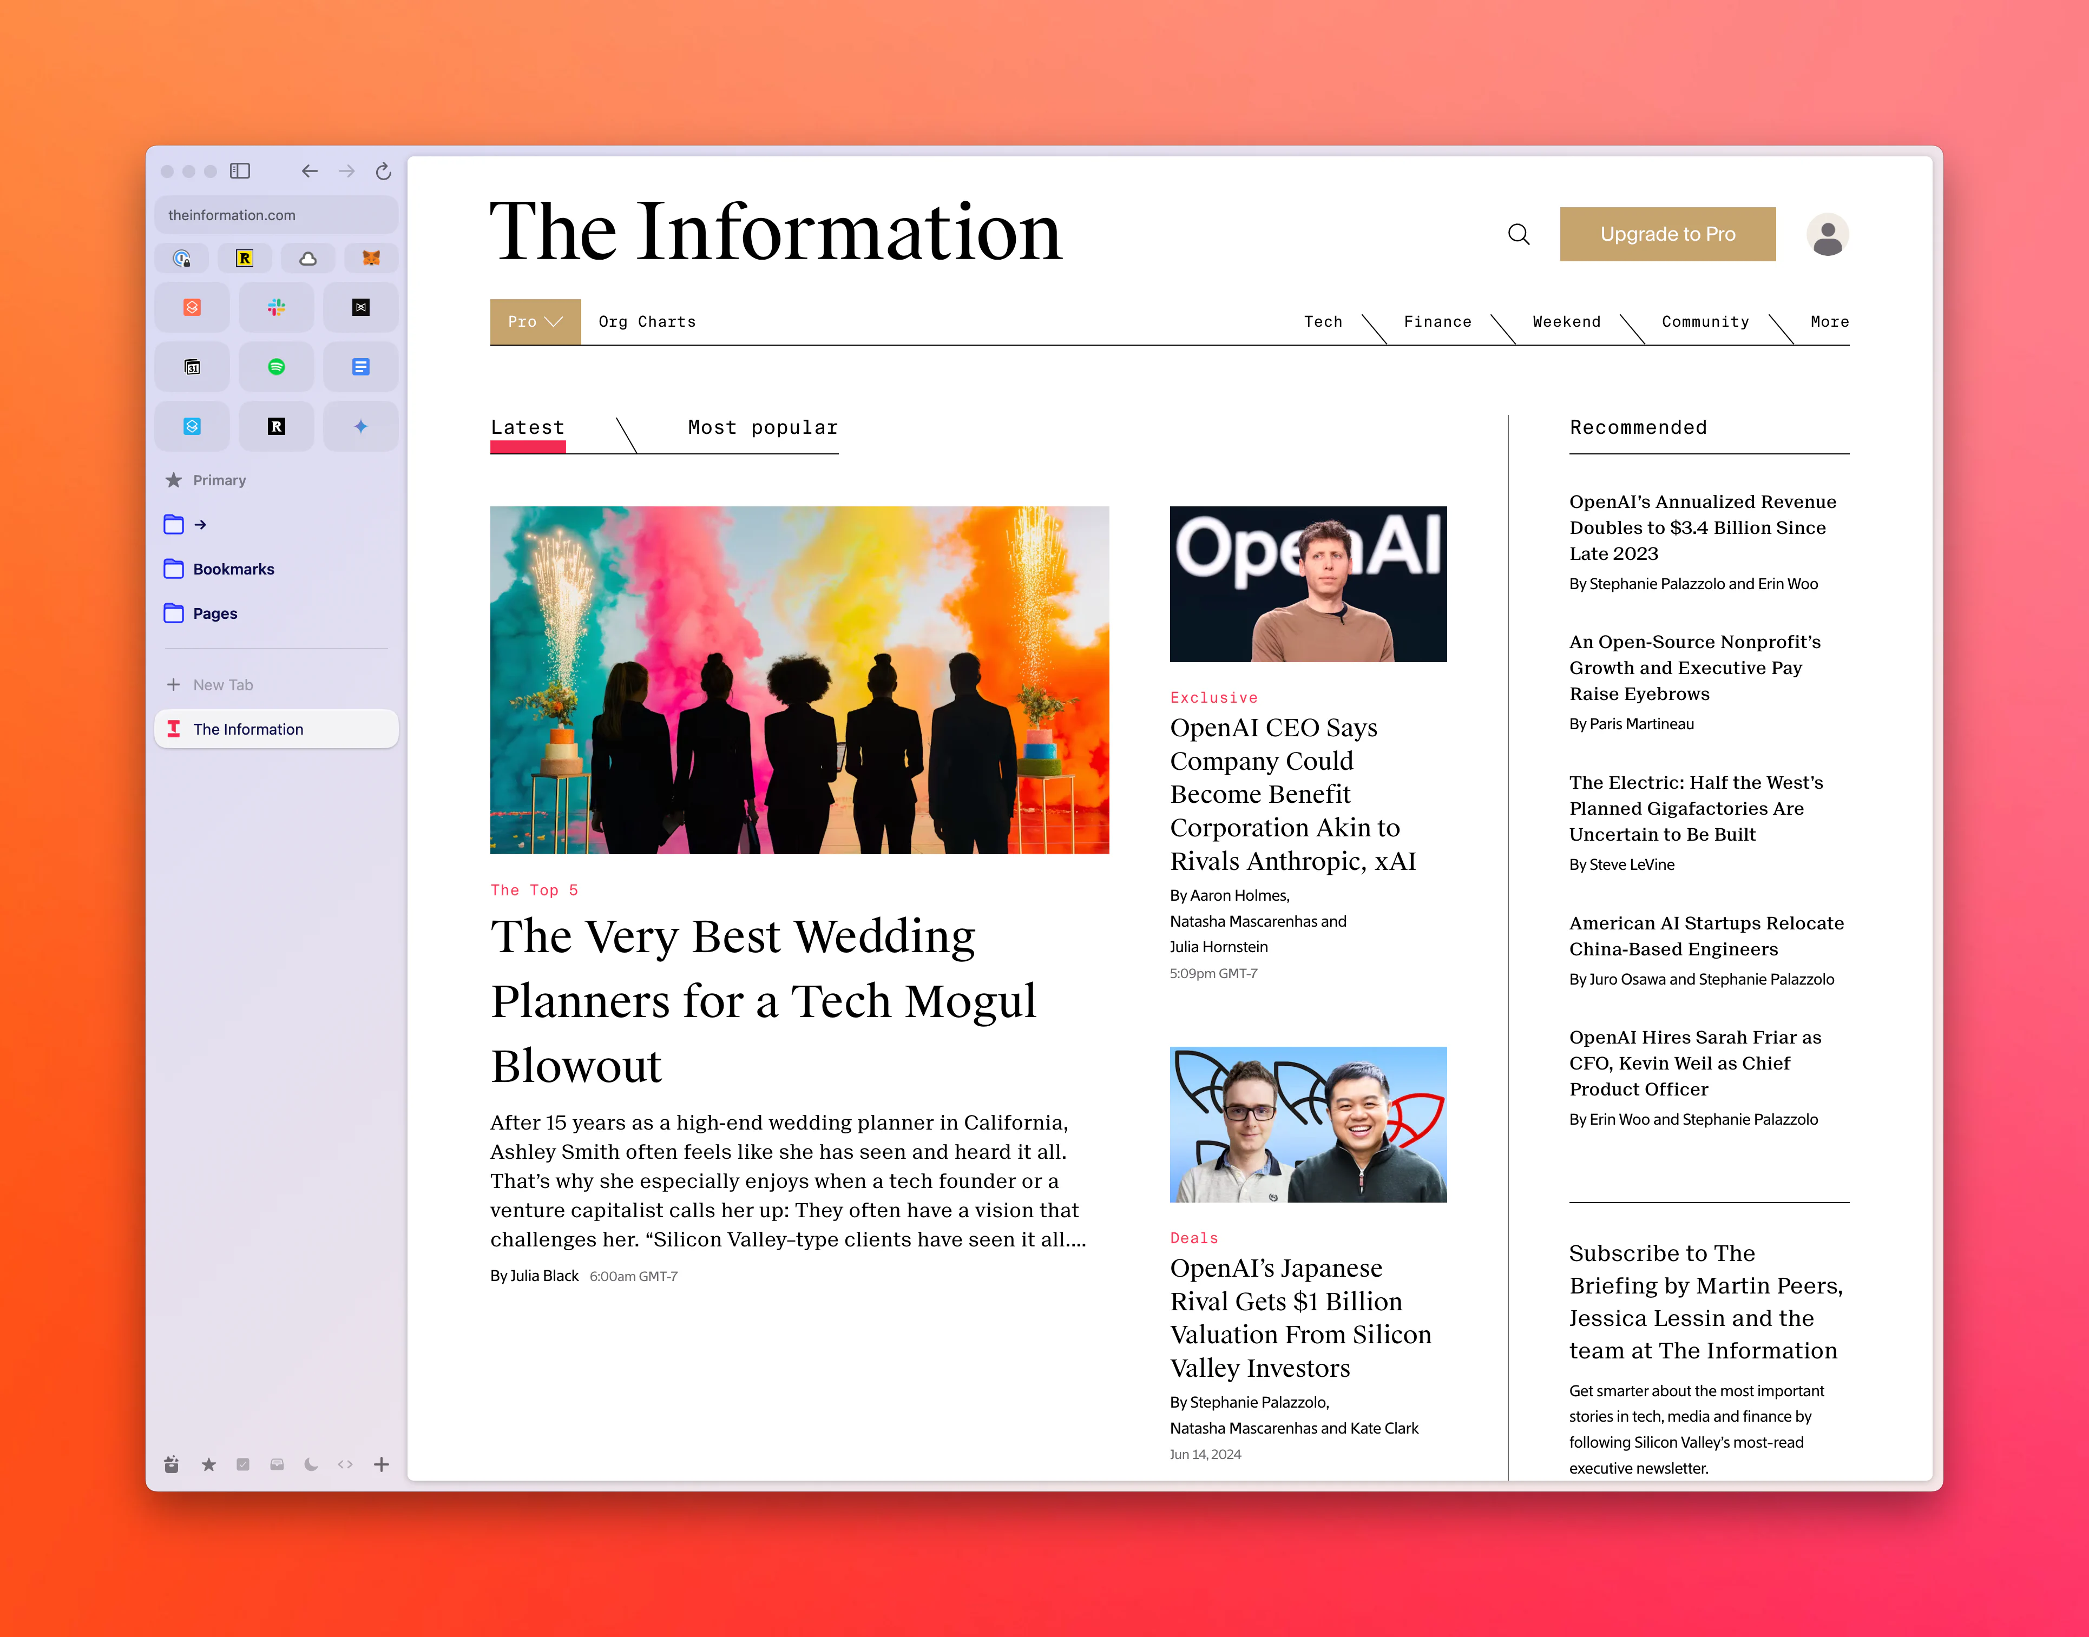The image size is (2089, 1637).
Task: Open the blue sparkle Gemini shortcut
Action: pyautogui.click(x=360, y=426)
